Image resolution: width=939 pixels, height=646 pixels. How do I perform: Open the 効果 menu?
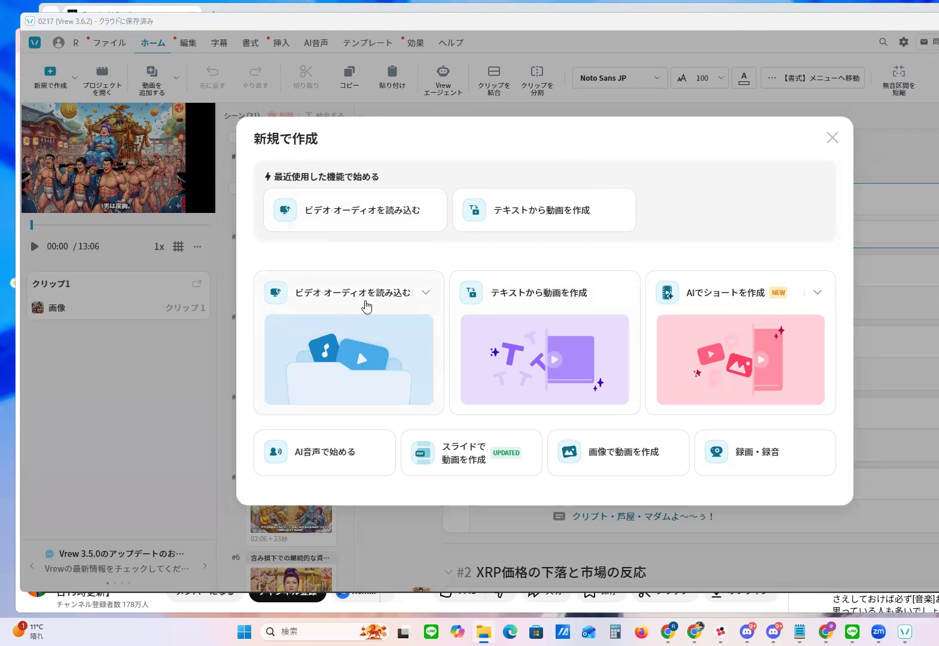coord(415,43)
